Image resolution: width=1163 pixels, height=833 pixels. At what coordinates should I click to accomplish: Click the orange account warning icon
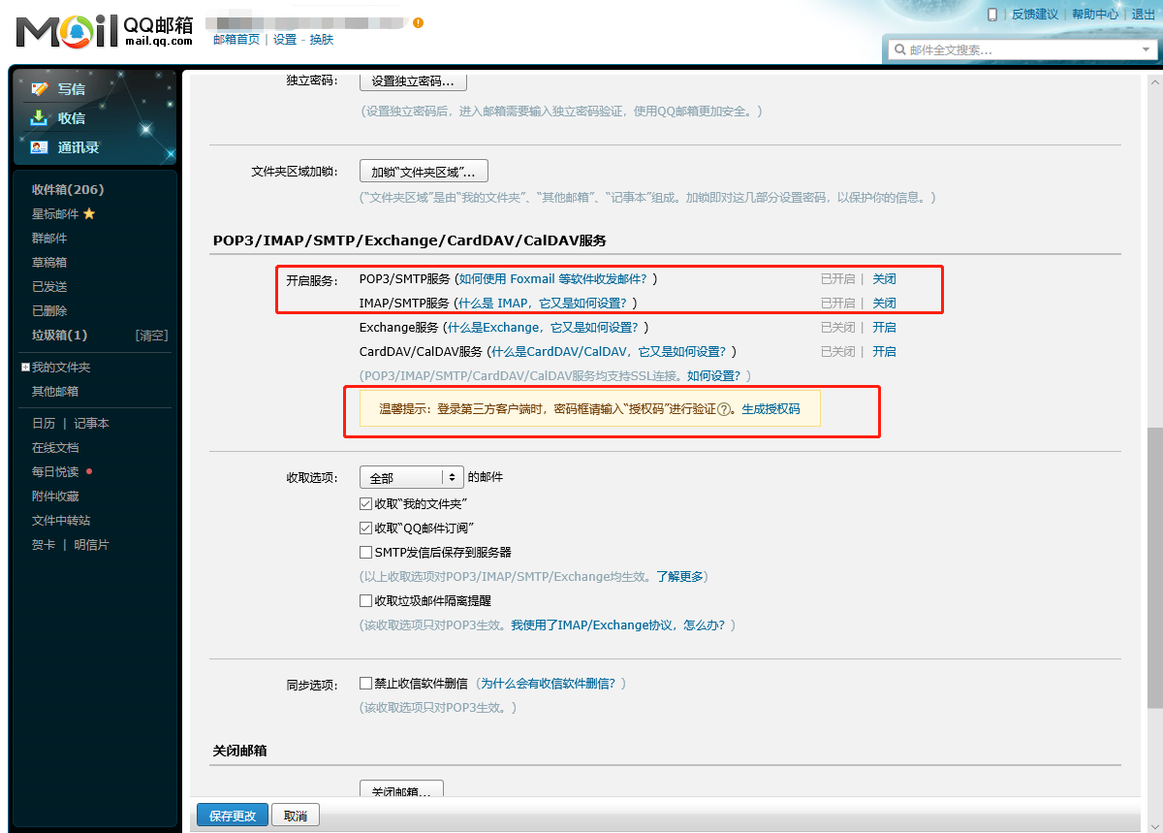pos(418,22)
